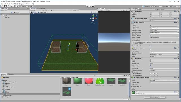The image size is (181, 102).
Task: Open Mesh Collider settings gear
Action: pos(178,48)
